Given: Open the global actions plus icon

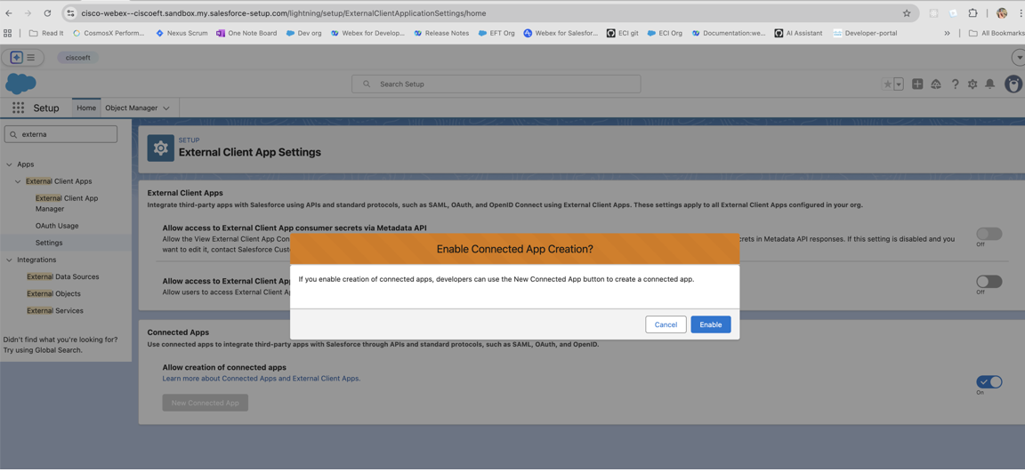Looking at the screenshot, I should pos(917,84).
